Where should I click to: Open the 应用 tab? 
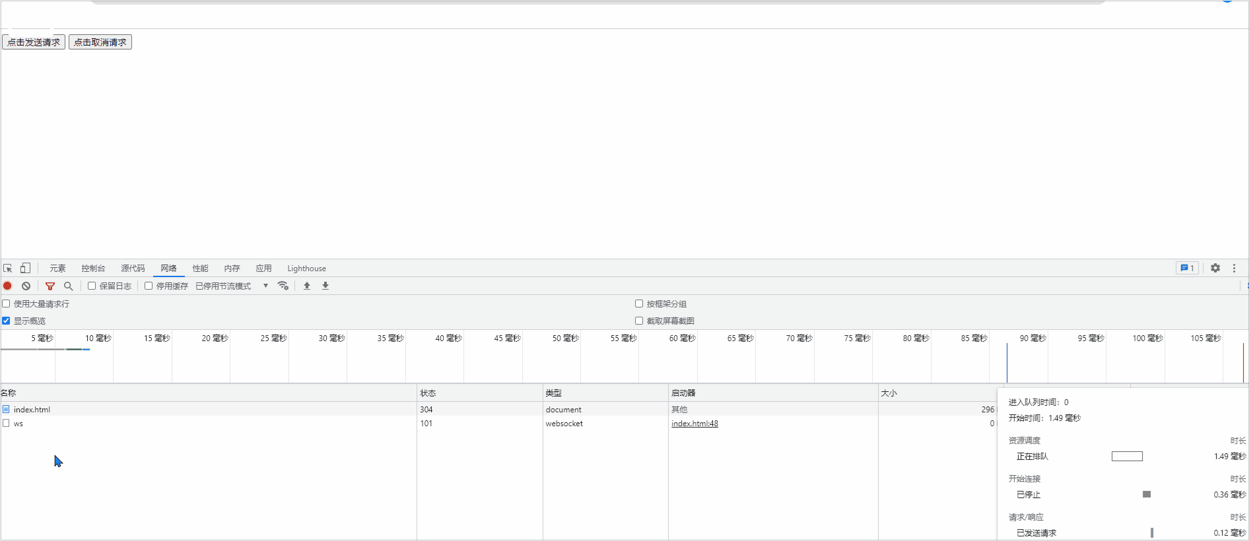click(x=263, y=268)
